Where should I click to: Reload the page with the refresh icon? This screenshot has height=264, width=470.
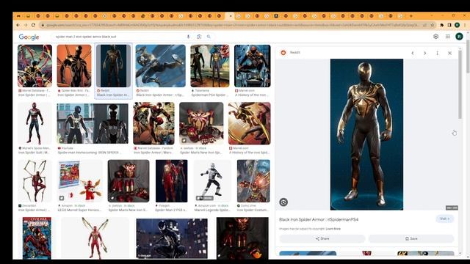pyautogui.click(x=33, y=25)
